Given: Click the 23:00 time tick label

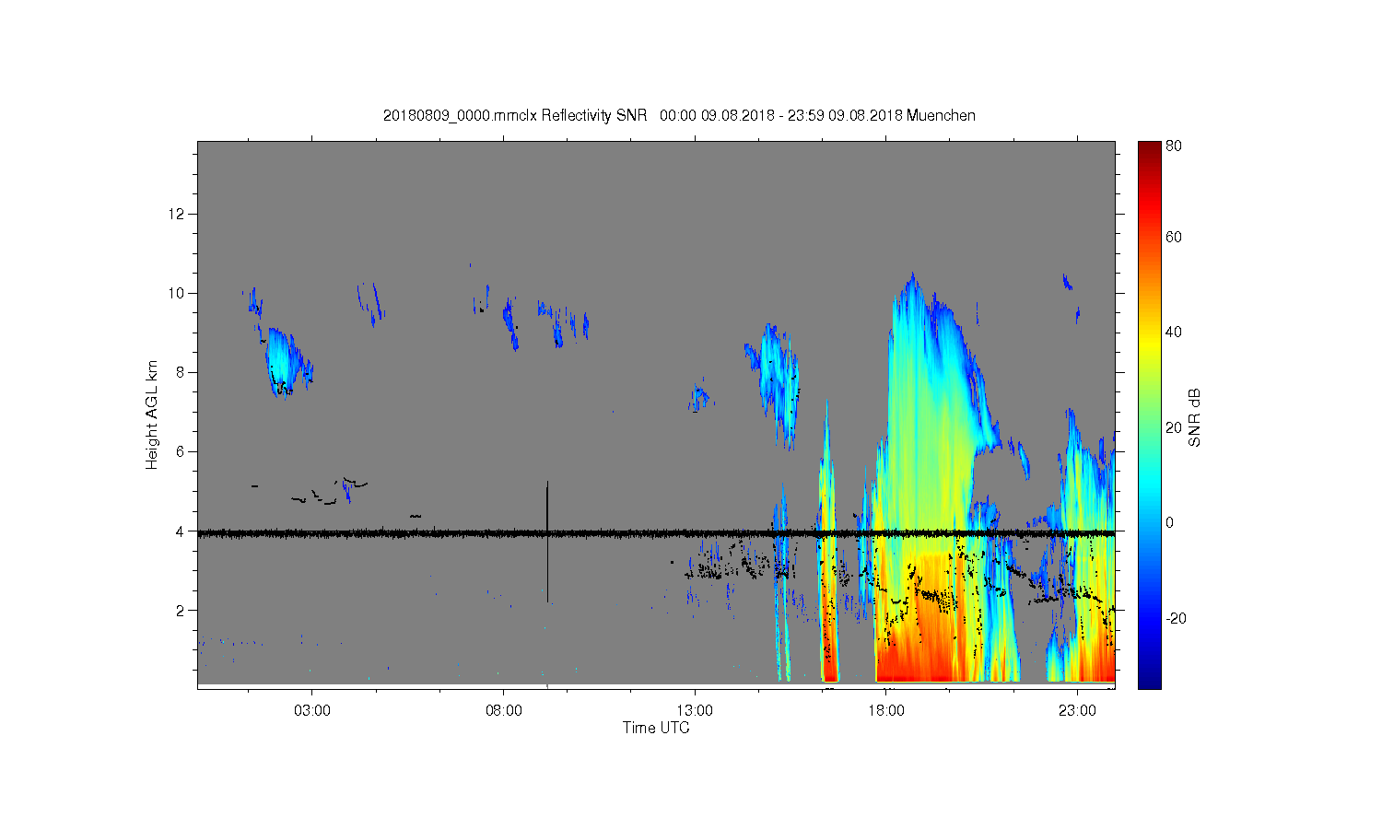Looking at the screenshot, I should coord(1077,711).
